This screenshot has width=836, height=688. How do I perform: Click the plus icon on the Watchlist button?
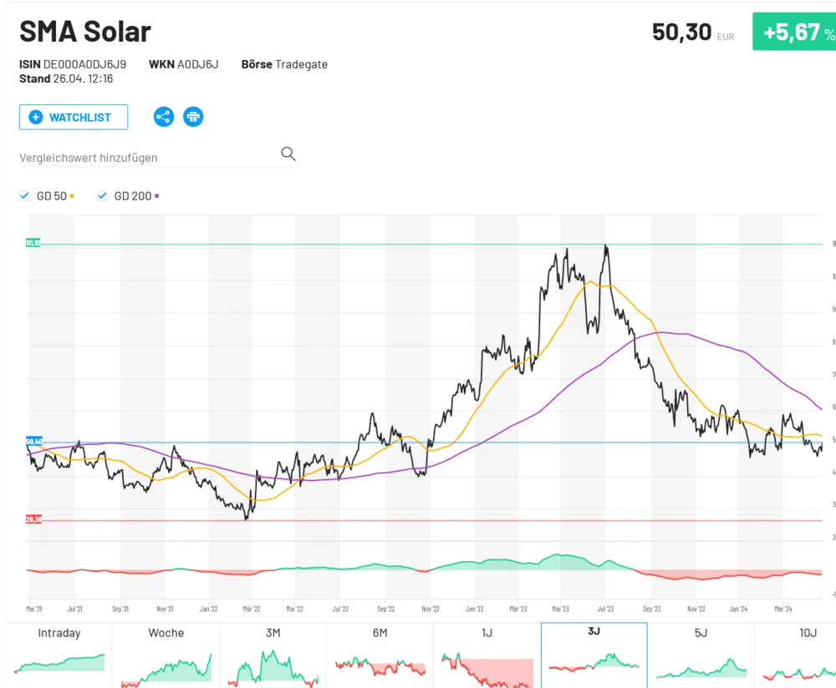pyautogui.click(x=35, y=117)
